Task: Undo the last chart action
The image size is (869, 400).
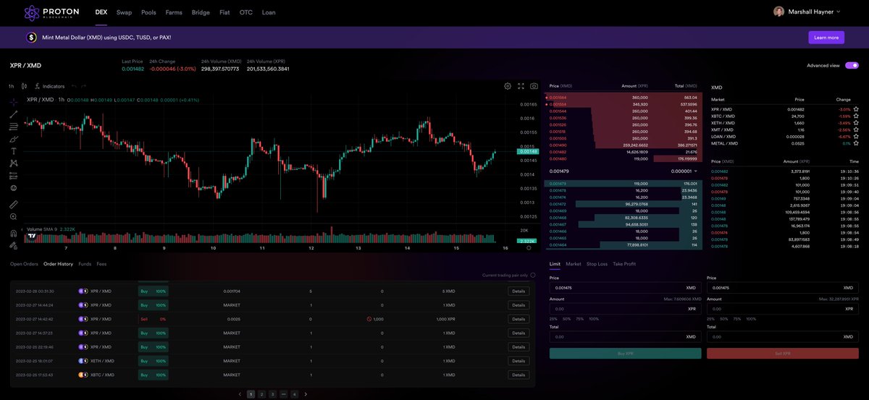Action: coord(74,86)
